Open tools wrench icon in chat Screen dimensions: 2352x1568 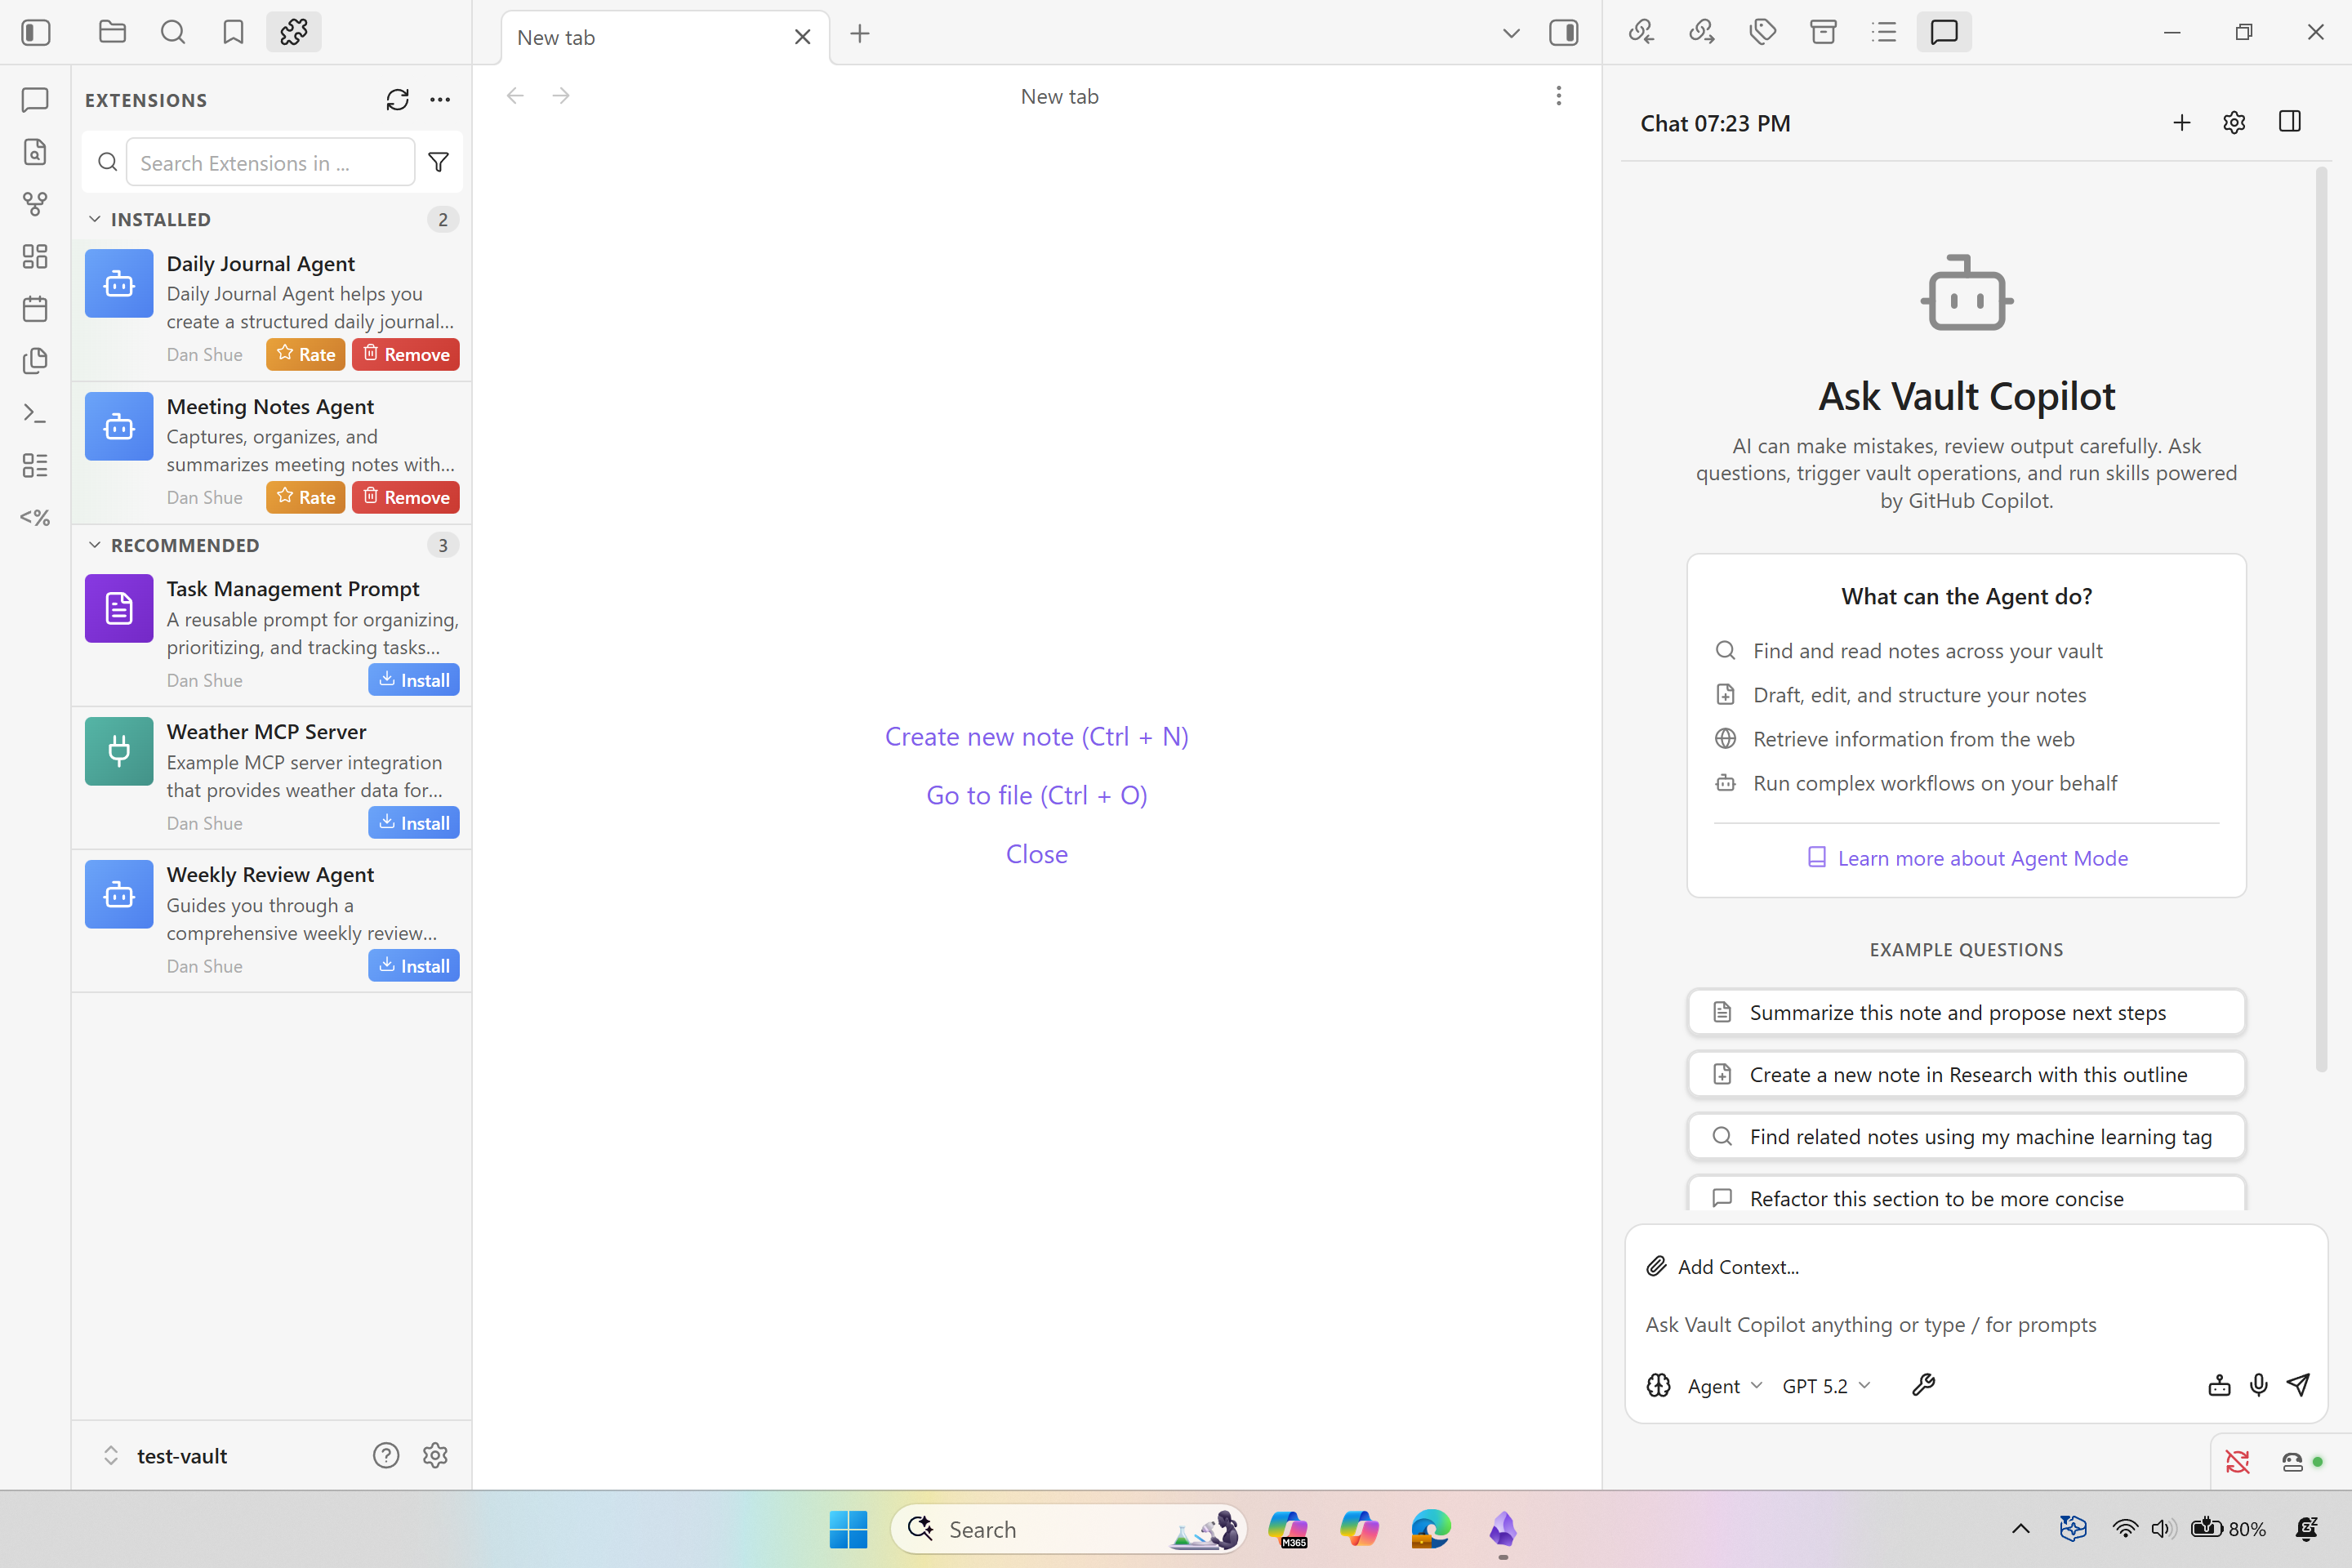tap(1923, 1385)
